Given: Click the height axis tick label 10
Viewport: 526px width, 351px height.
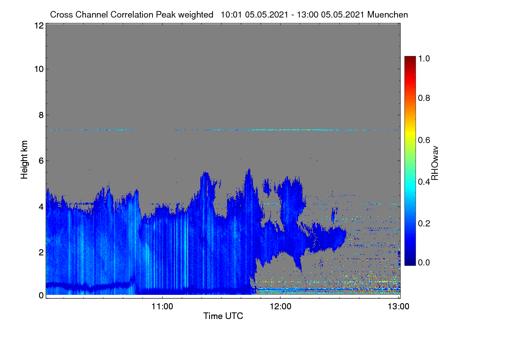Looking at the screenshot, I should coord(39,69).
